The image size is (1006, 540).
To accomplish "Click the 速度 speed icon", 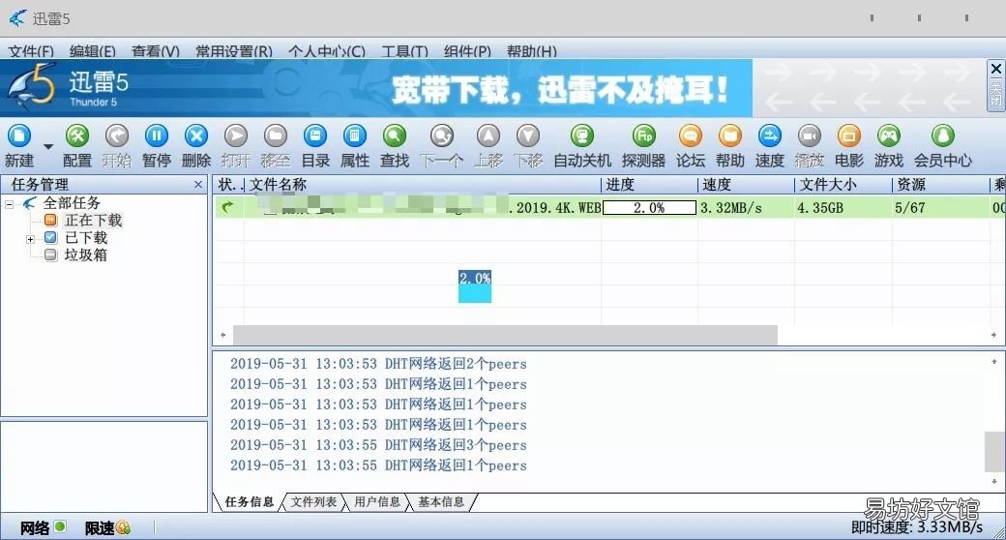I will 770,135.
